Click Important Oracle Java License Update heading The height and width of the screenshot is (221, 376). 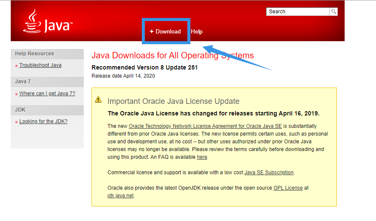(x=173, y=101)
